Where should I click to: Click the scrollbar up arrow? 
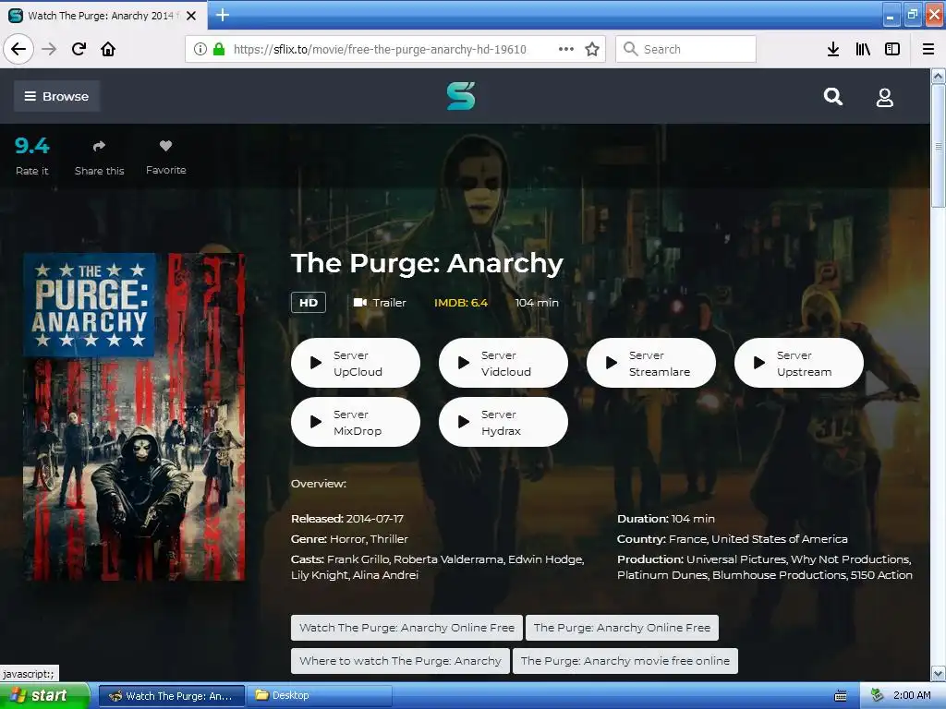(x=939, y=76)
